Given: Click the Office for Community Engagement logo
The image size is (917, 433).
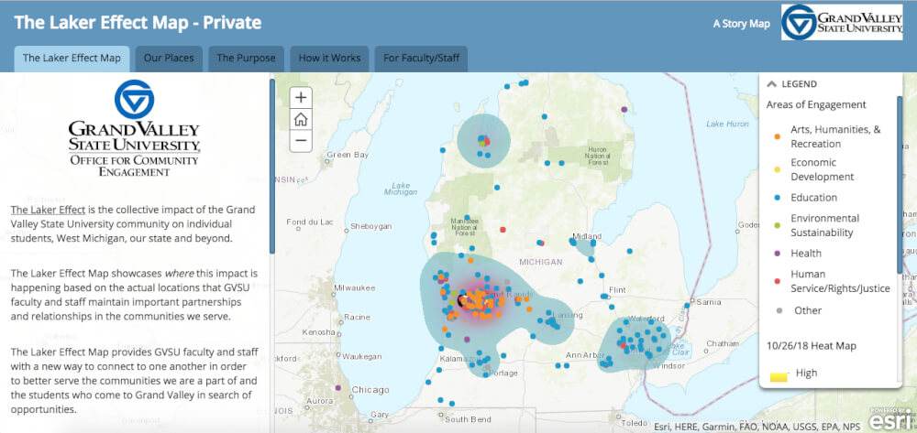Looking at the screenshot, I should click(134, 128).
